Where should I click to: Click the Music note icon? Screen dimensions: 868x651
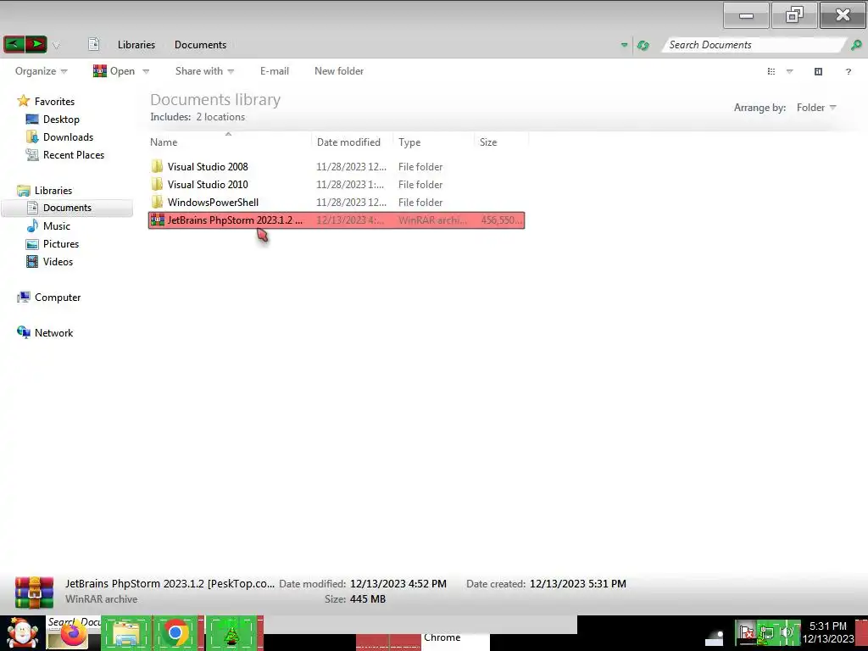[x=33, y=225]
